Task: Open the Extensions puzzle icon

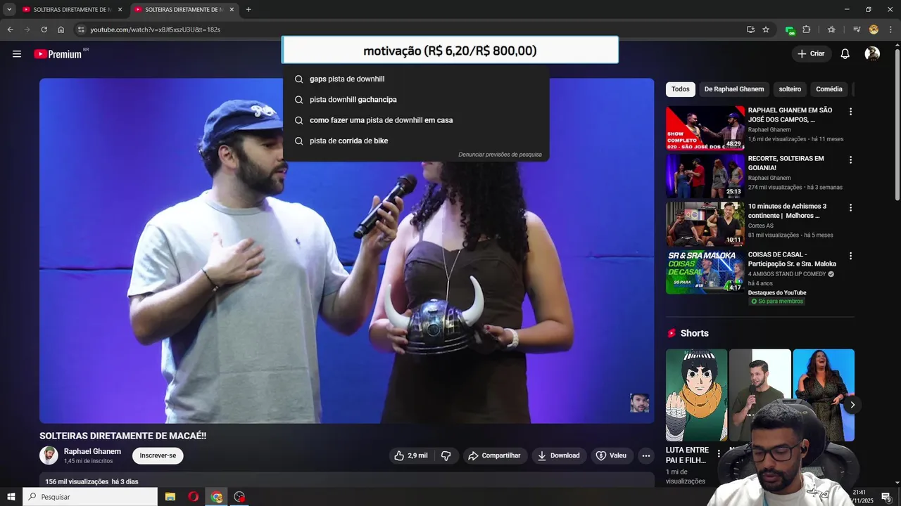Action: point(807,30)
